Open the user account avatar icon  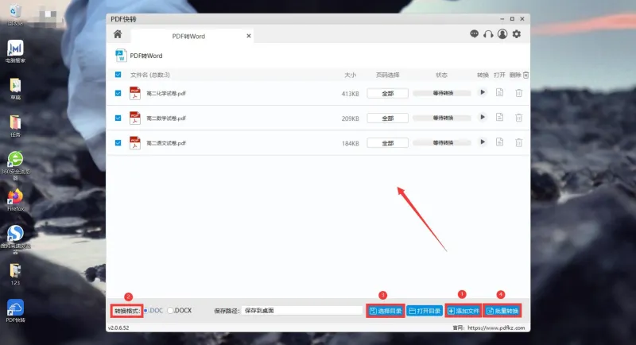pos(502,34)
